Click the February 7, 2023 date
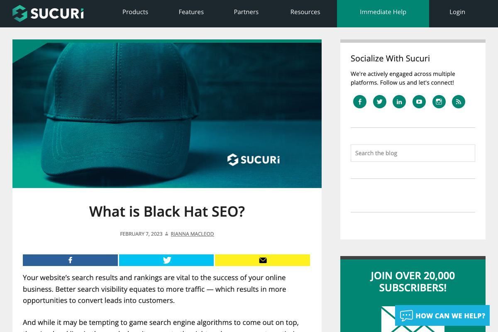Image resolution: width=498 pixels, height=332 pixels. click(141, 234)
